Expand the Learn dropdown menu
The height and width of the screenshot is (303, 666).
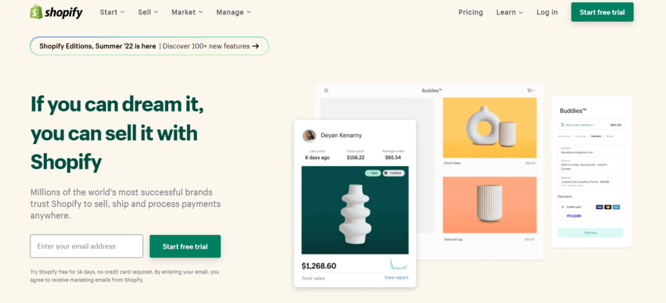pyautogui.click(x=509, y=12)
